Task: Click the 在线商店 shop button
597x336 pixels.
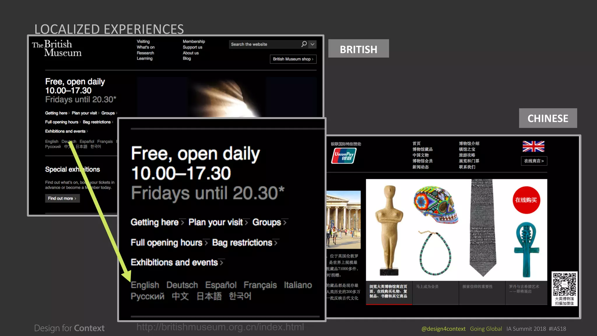Action: click(534, 161)
